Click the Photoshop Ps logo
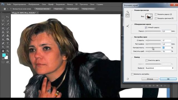 coord(3,4)
